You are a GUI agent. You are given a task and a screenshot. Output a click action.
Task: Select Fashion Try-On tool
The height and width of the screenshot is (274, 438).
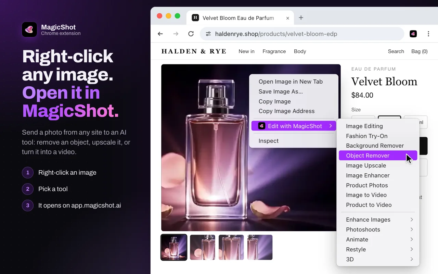(x=378, y=136)
